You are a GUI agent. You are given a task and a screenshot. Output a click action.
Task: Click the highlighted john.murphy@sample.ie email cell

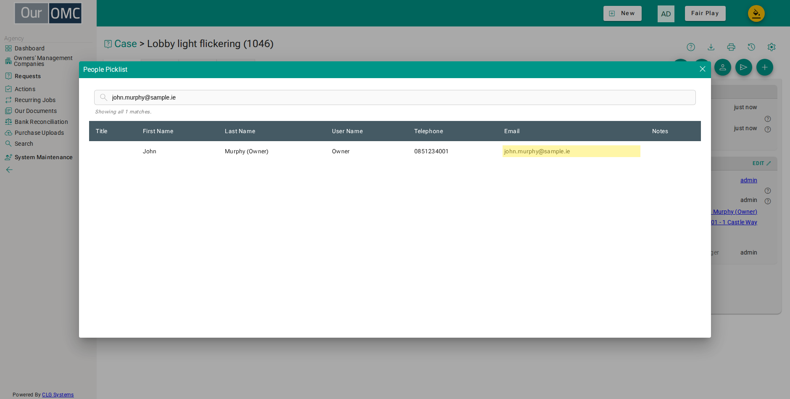pos(571,151)
